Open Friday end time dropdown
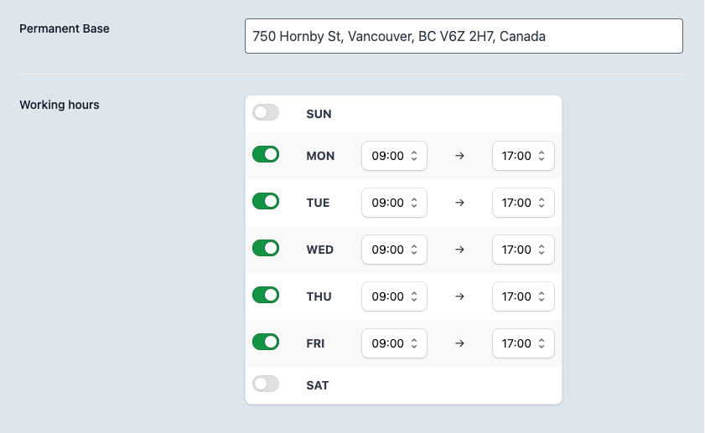Screen dimensions: 705x433 point(523,343)
